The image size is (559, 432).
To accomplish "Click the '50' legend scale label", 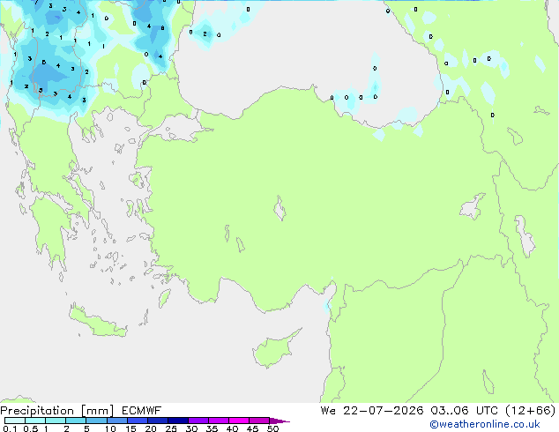I will [272, 428].
